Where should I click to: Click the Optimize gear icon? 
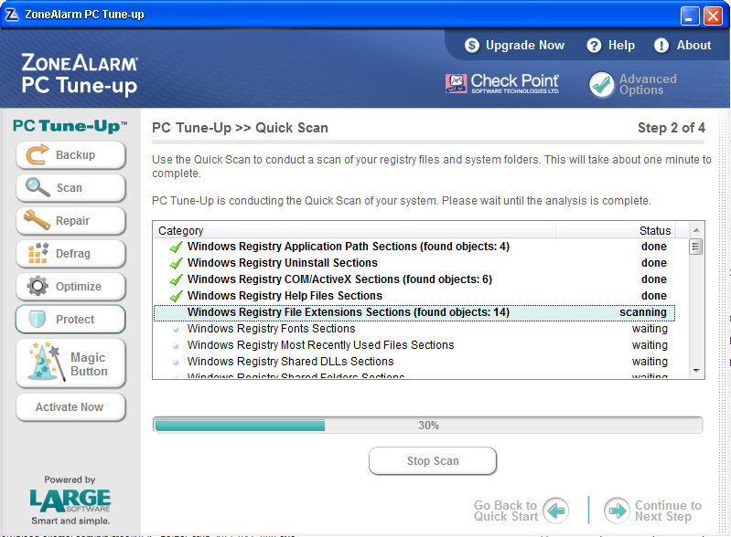coord(38,286)
